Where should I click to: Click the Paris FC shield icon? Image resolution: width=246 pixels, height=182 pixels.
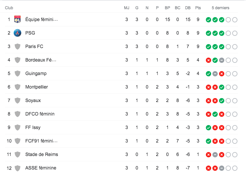[17, 46]
